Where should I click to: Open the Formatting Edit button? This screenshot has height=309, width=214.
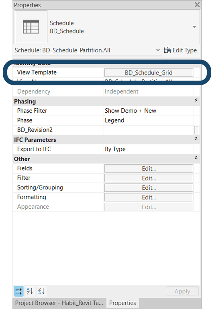tap(149, 197)
